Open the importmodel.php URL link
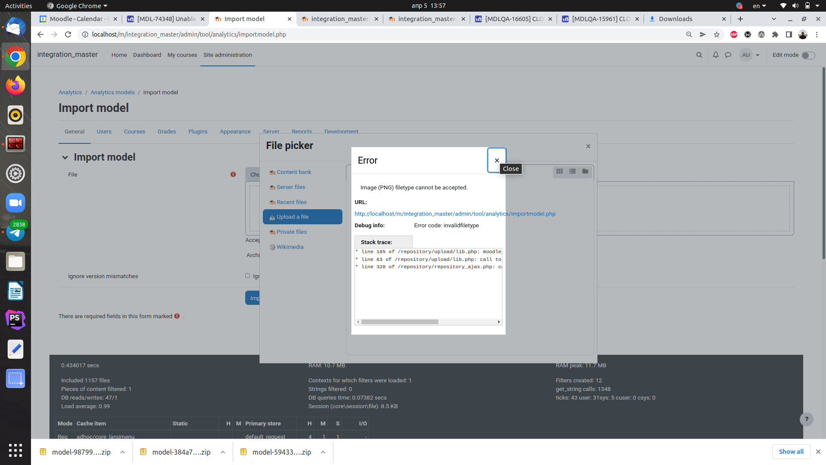 (455, 214)
